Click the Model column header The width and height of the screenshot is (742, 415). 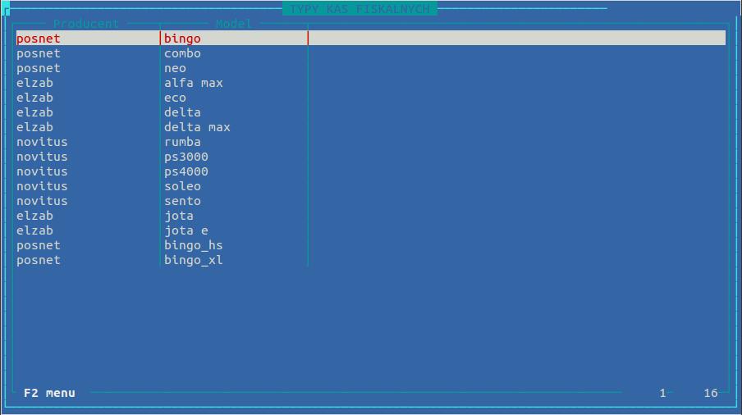pos(234,24)
